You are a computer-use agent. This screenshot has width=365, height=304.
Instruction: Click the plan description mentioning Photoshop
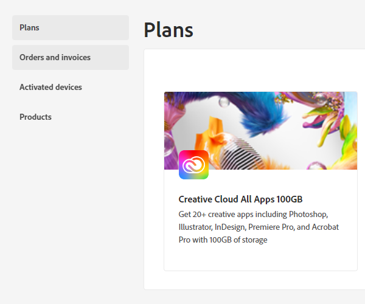tap(259, 227)
